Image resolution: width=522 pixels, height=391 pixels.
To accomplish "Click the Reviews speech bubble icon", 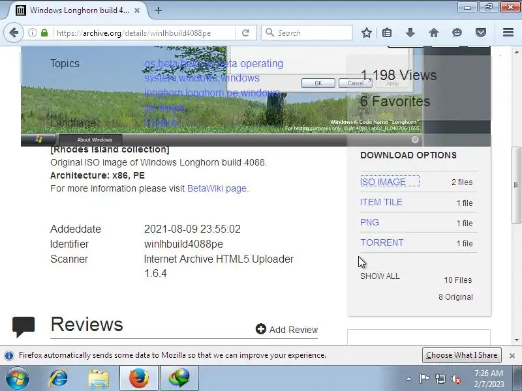I will click(x=23, y=326).
